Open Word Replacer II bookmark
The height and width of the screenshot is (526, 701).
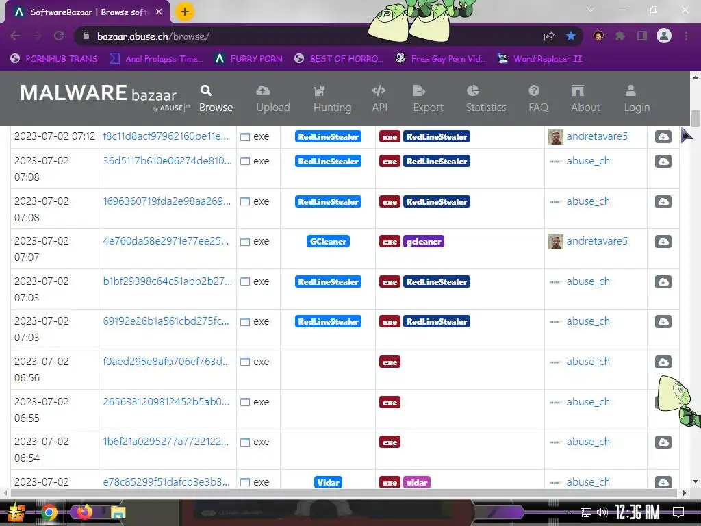click(x=540, y=59)
